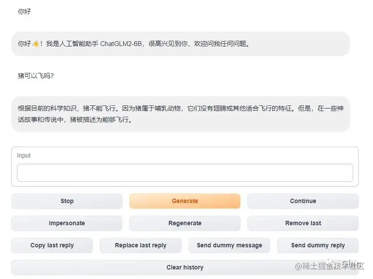Click Copy last reply

point(52,245)
